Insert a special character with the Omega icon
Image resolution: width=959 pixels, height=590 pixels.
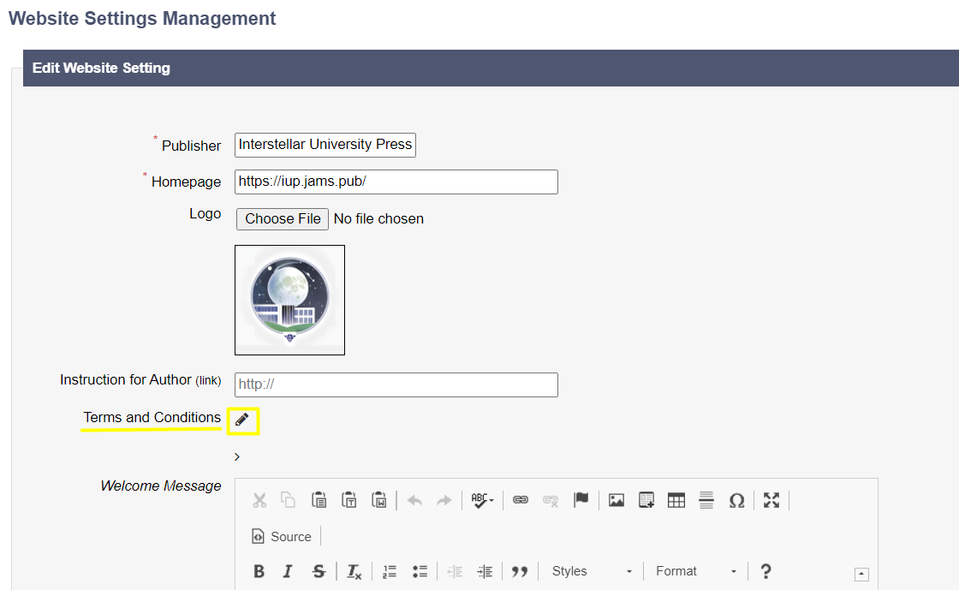[x=736, y=501]
